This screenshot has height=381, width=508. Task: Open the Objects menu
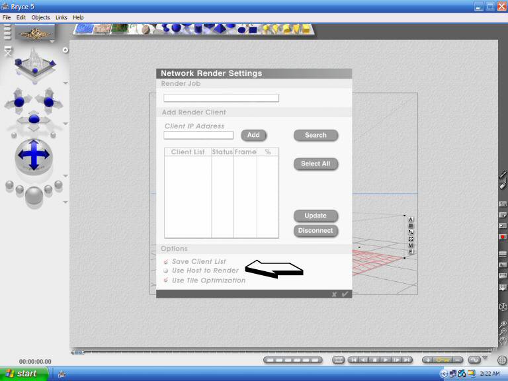tap(40, 17)
